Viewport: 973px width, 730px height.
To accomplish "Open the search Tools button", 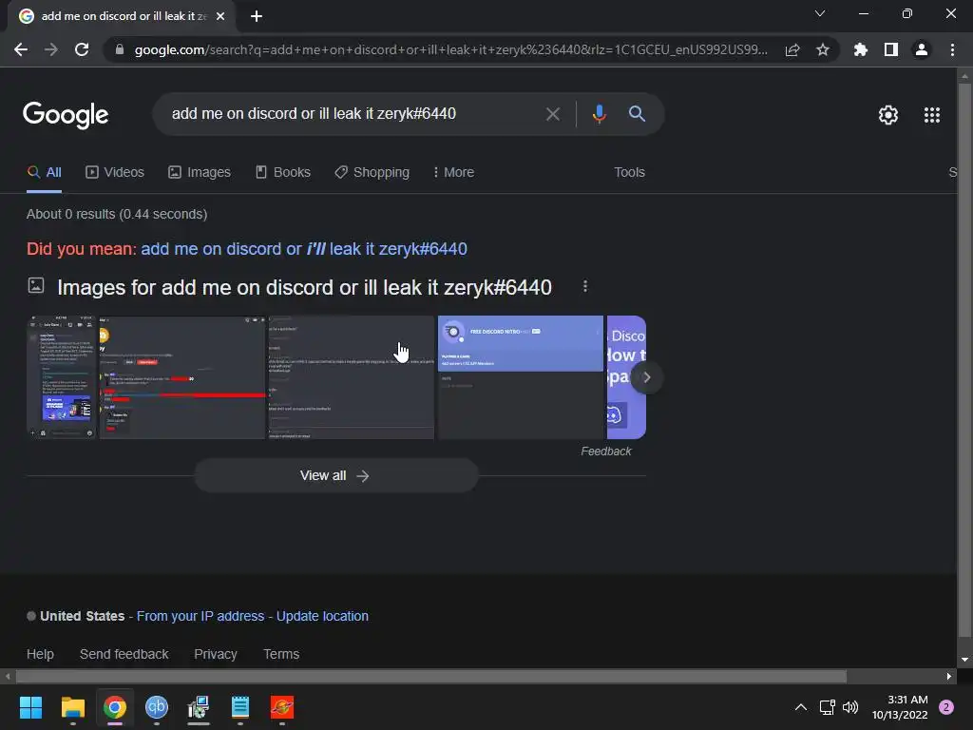I will 629,173.
